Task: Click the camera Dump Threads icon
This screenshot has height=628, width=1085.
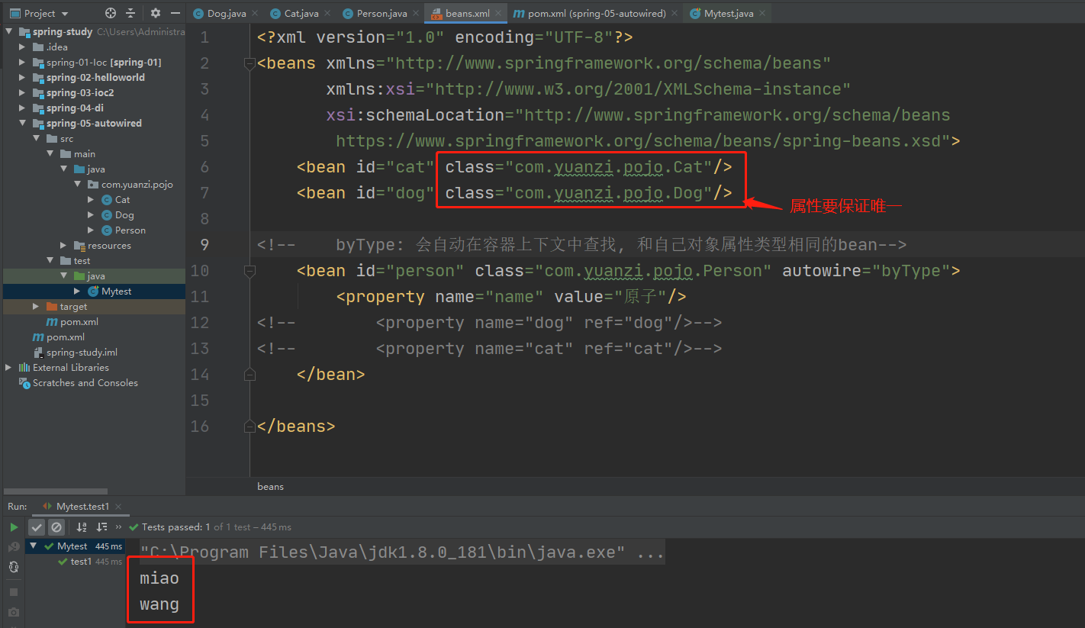Action: click(x=14, y=613)
